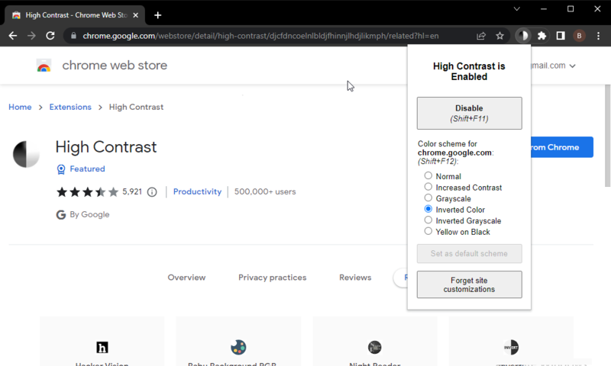Expand the account email dropdown
Screen dimensions: 611x366
tap(572, 66)
